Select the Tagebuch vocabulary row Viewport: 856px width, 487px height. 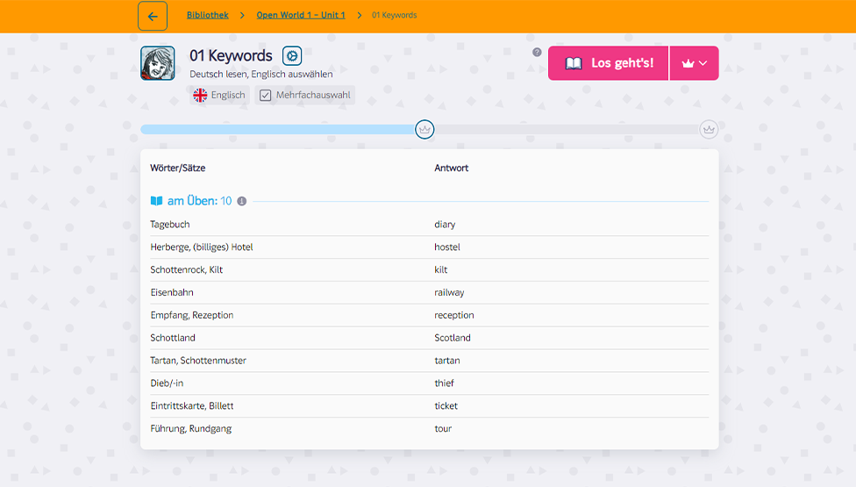coord(170,225)
